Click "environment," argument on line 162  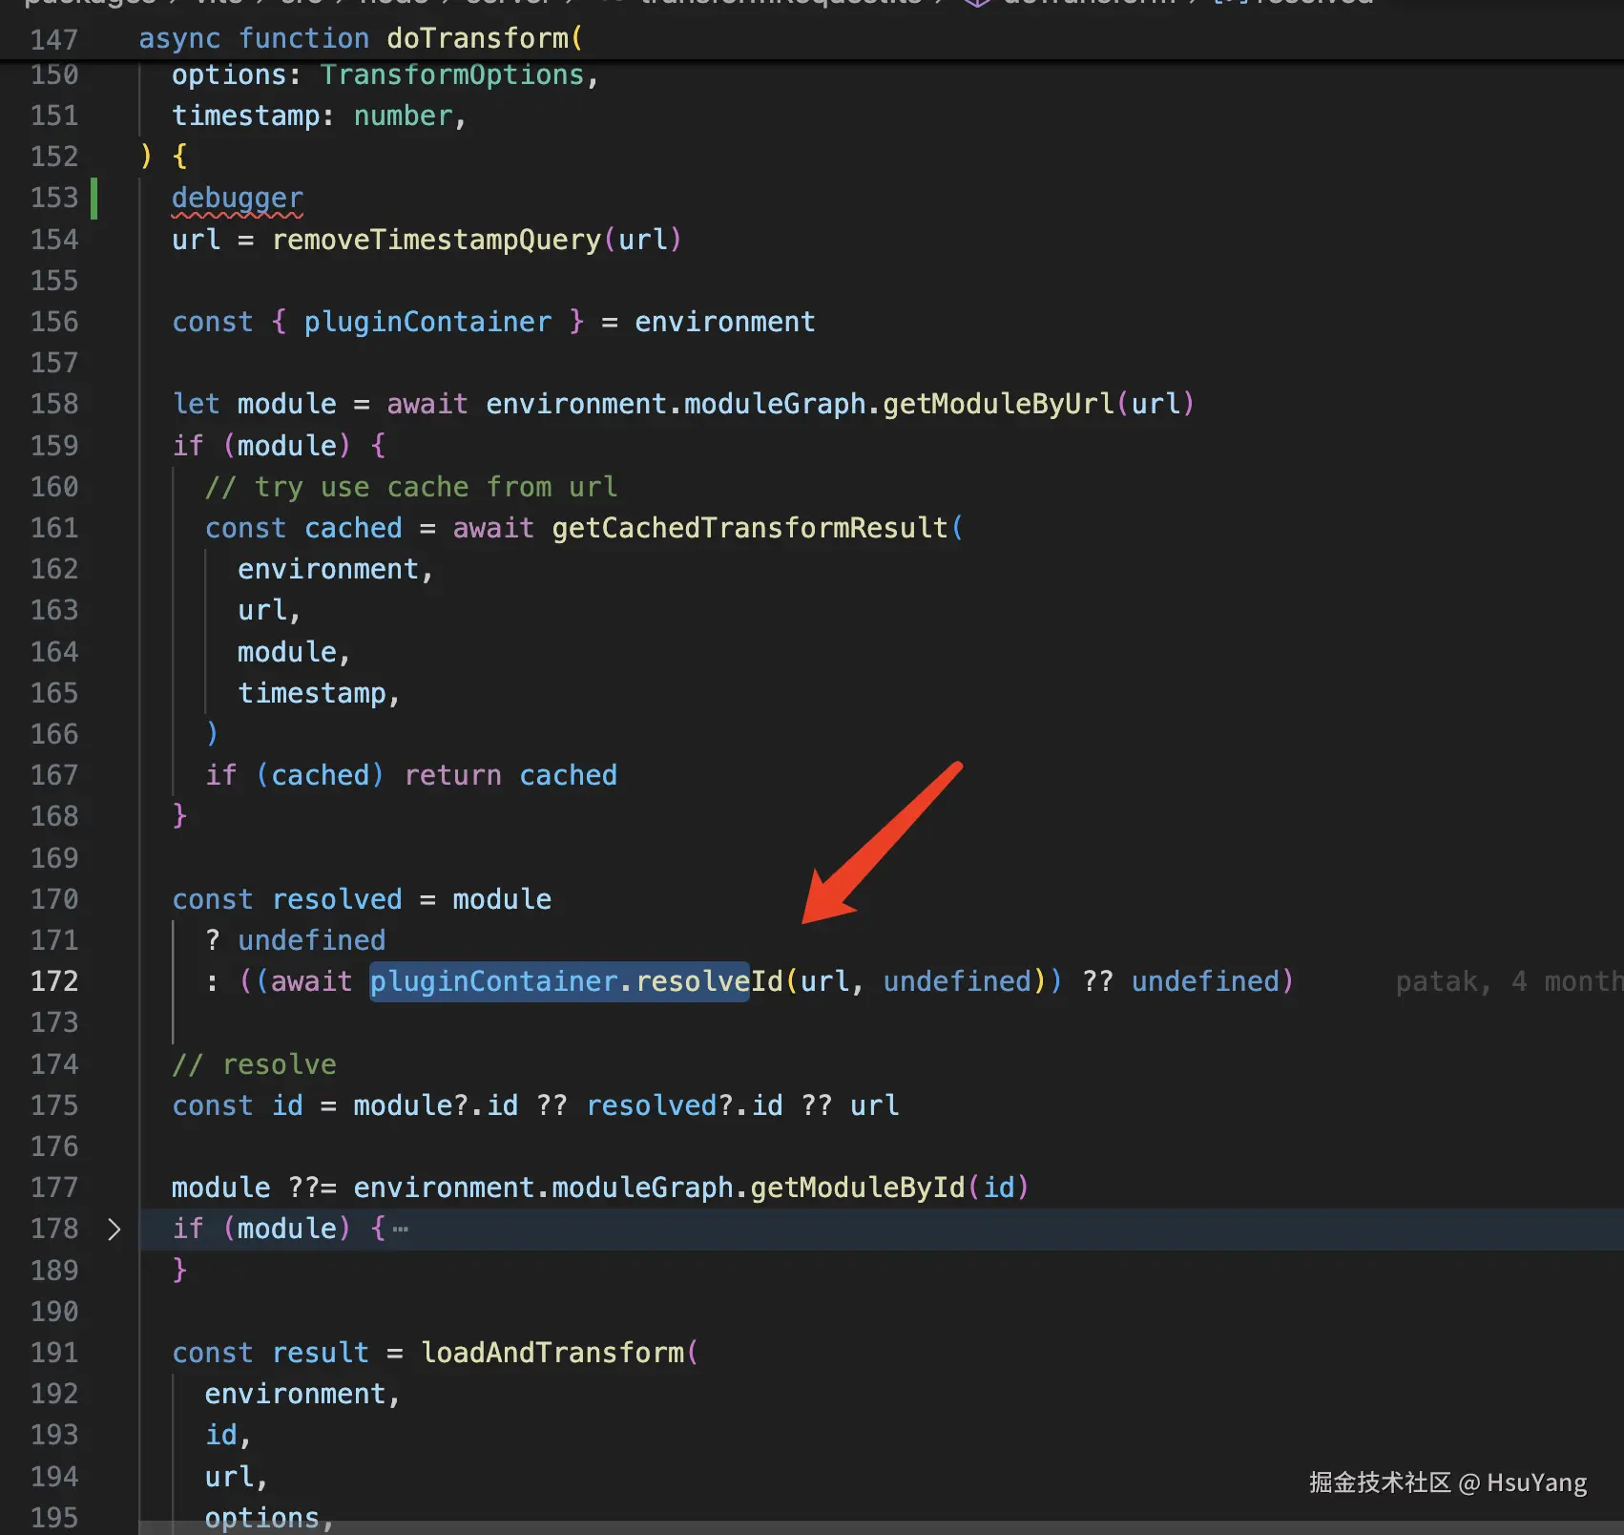336,569
